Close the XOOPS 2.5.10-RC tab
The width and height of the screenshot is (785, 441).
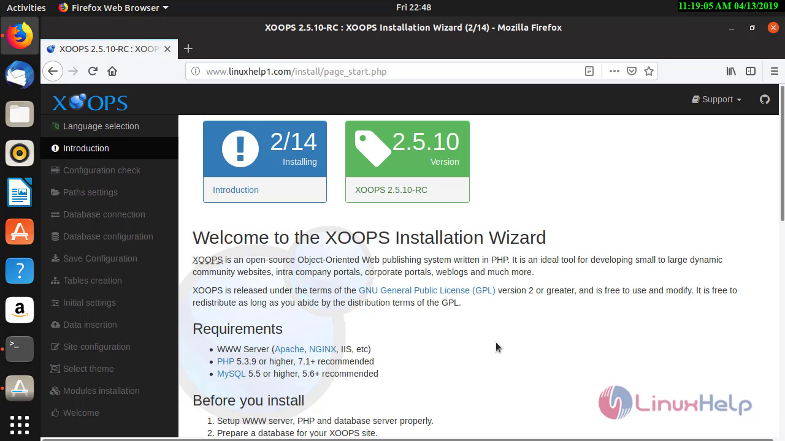167,49
